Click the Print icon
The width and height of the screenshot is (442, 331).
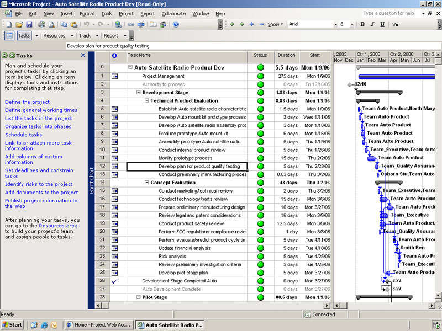coord(41,24)
